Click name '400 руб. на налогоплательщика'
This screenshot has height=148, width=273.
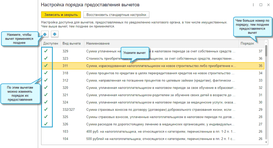coord(161,131)
